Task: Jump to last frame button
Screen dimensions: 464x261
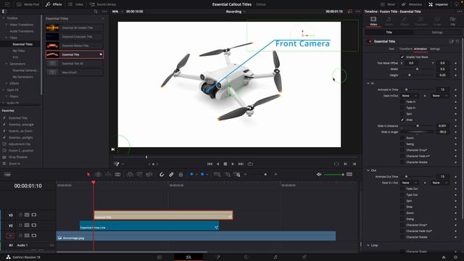Action: tap(241, 164)
